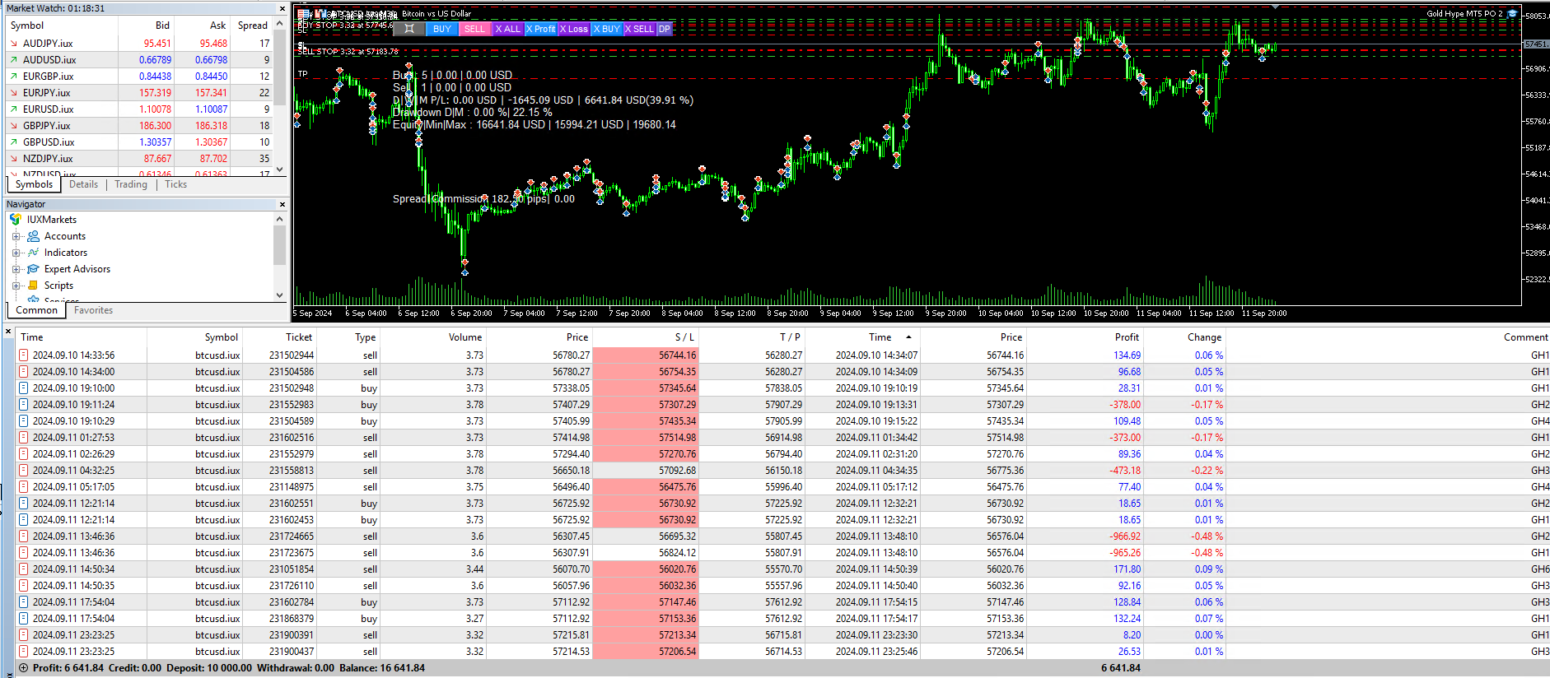Click the blue BUY button on chart panel
Image resolution: width=1550 pixels, height=678 pixels.
click(x=442, y=29)
